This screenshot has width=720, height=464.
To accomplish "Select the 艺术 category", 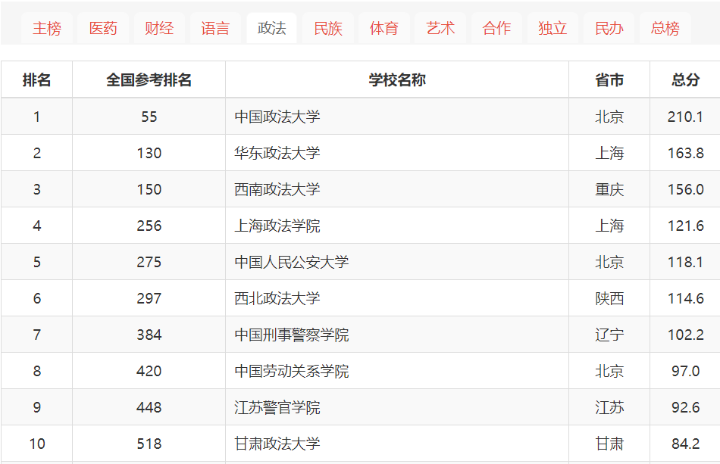I will pos(440,27).
